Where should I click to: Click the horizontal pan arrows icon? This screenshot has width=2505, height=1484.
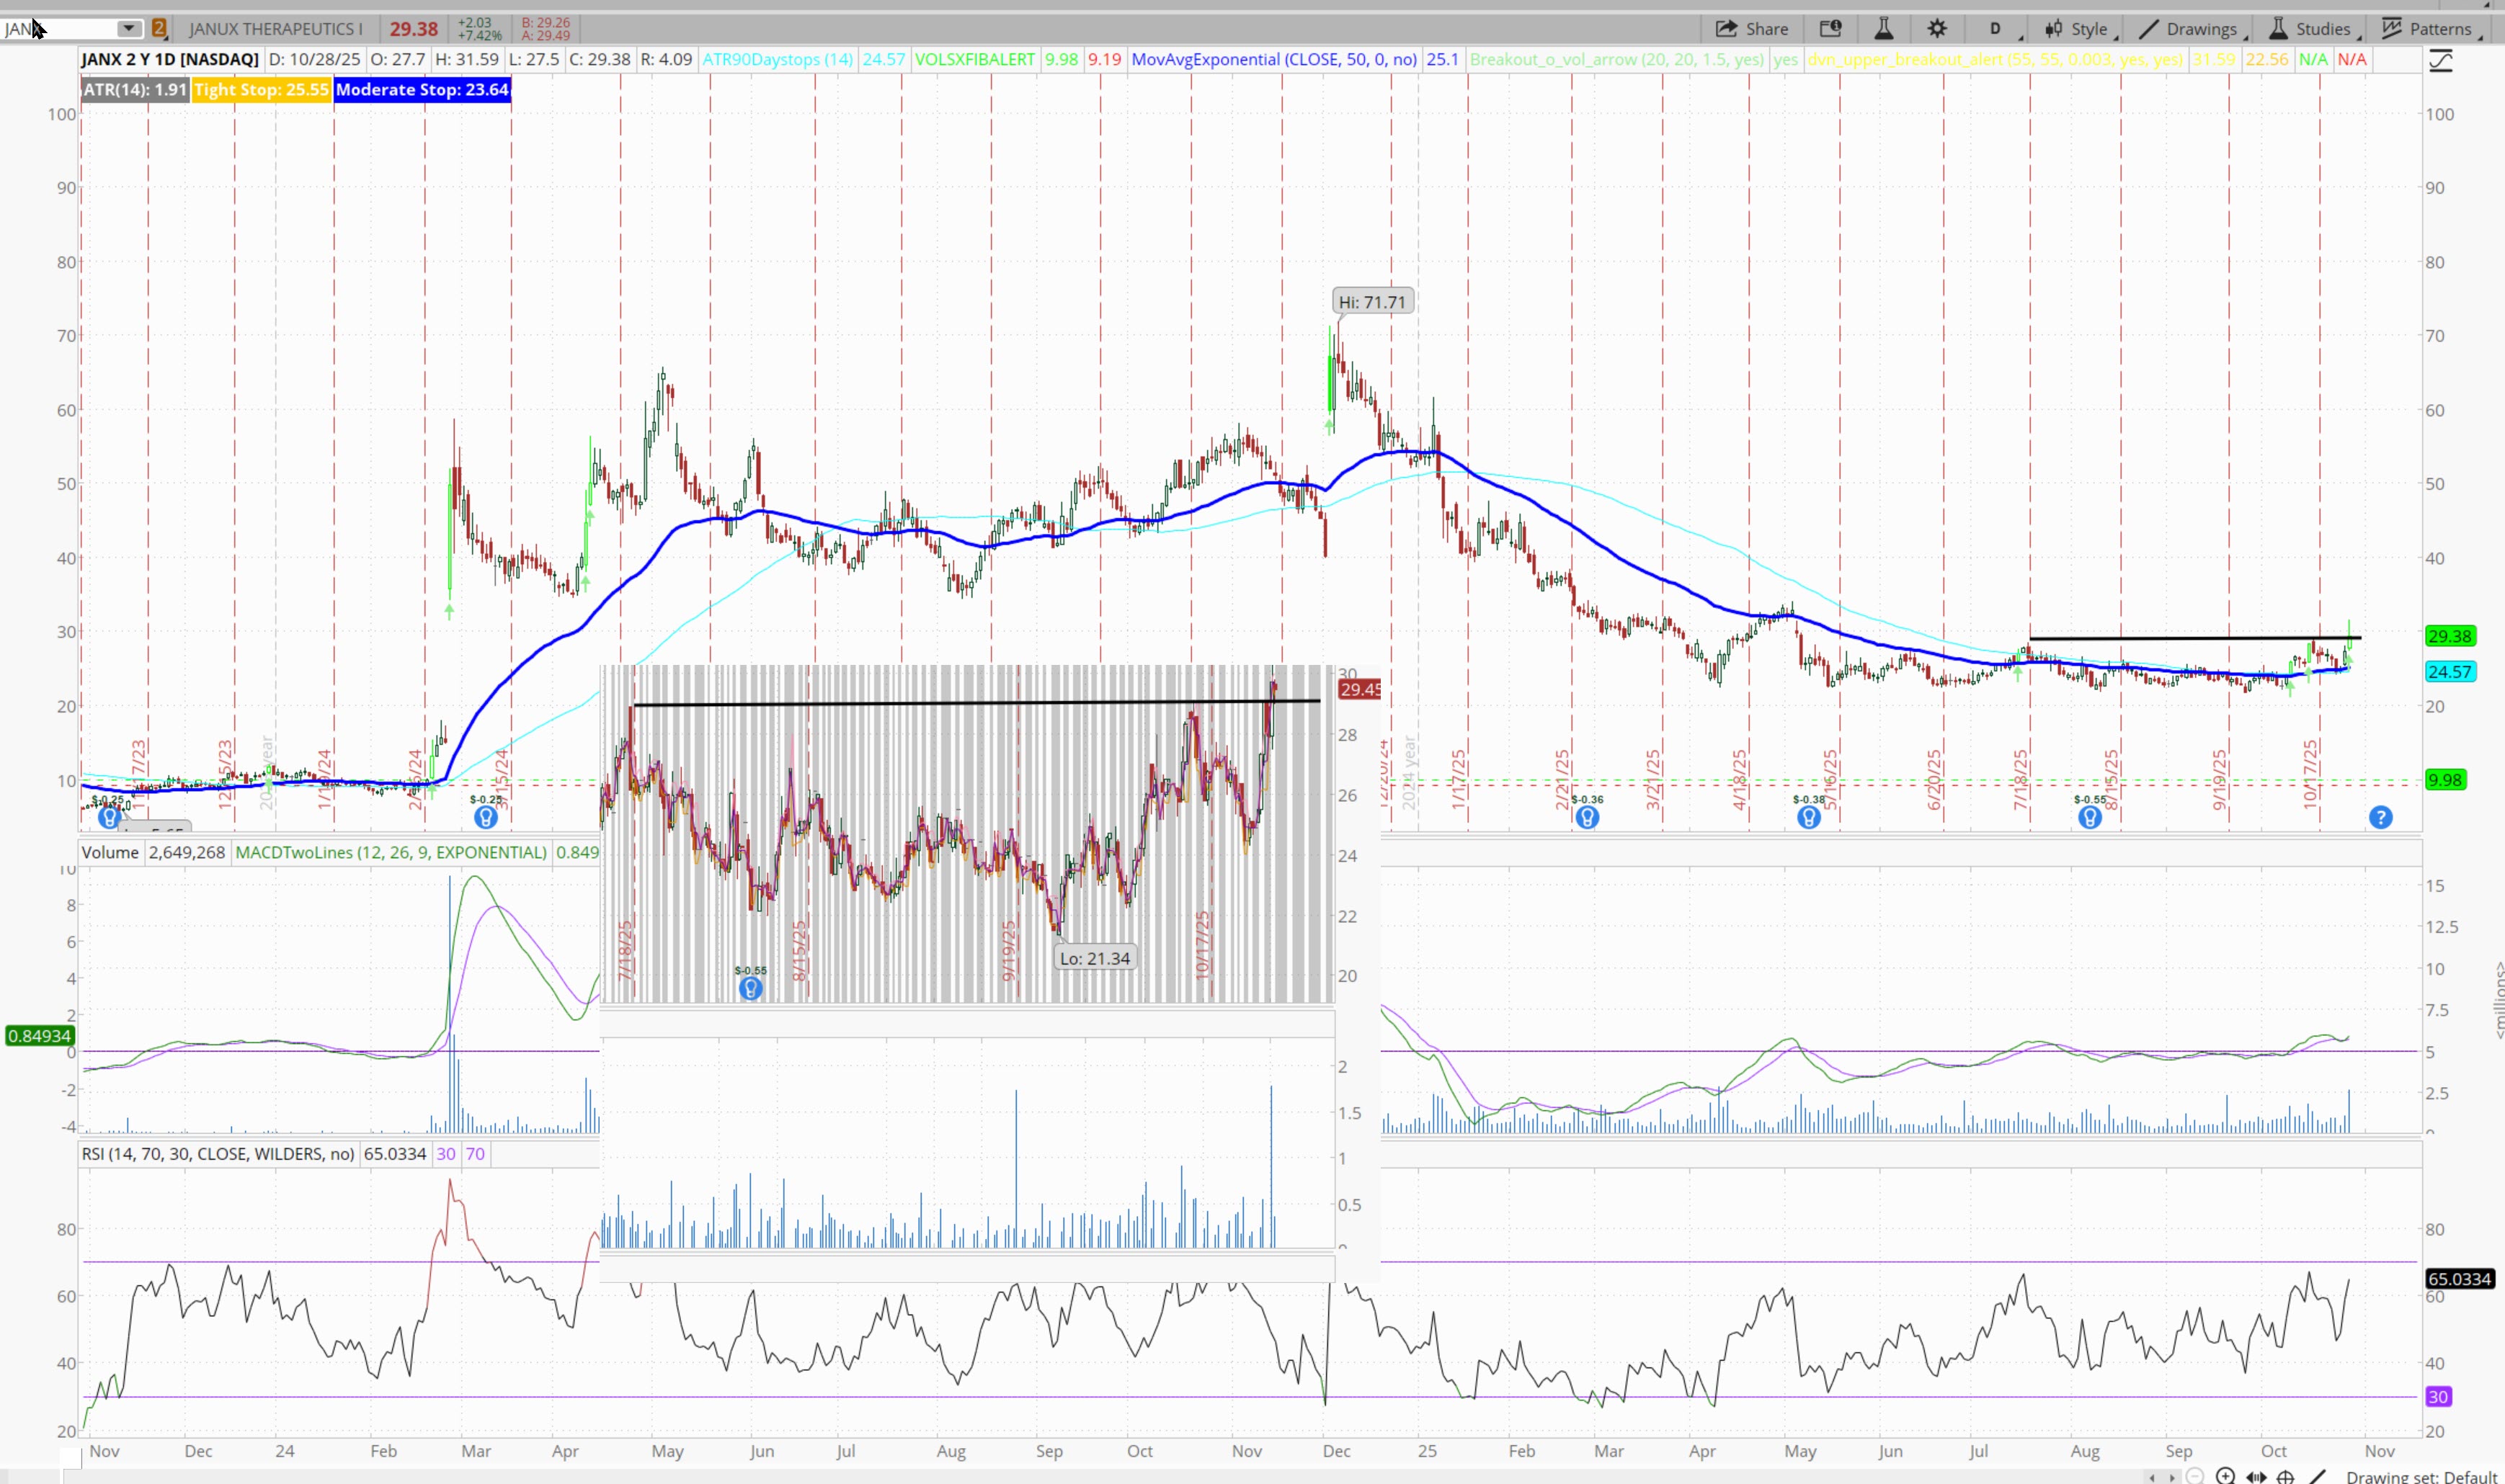(x=2256, y=1476)
